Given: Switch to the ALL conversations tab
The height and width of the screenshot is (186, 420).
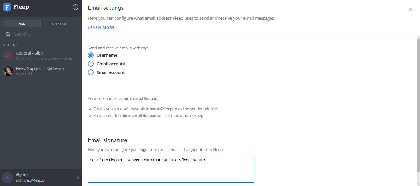Looking at the screenshot, I should coord(22,24).
